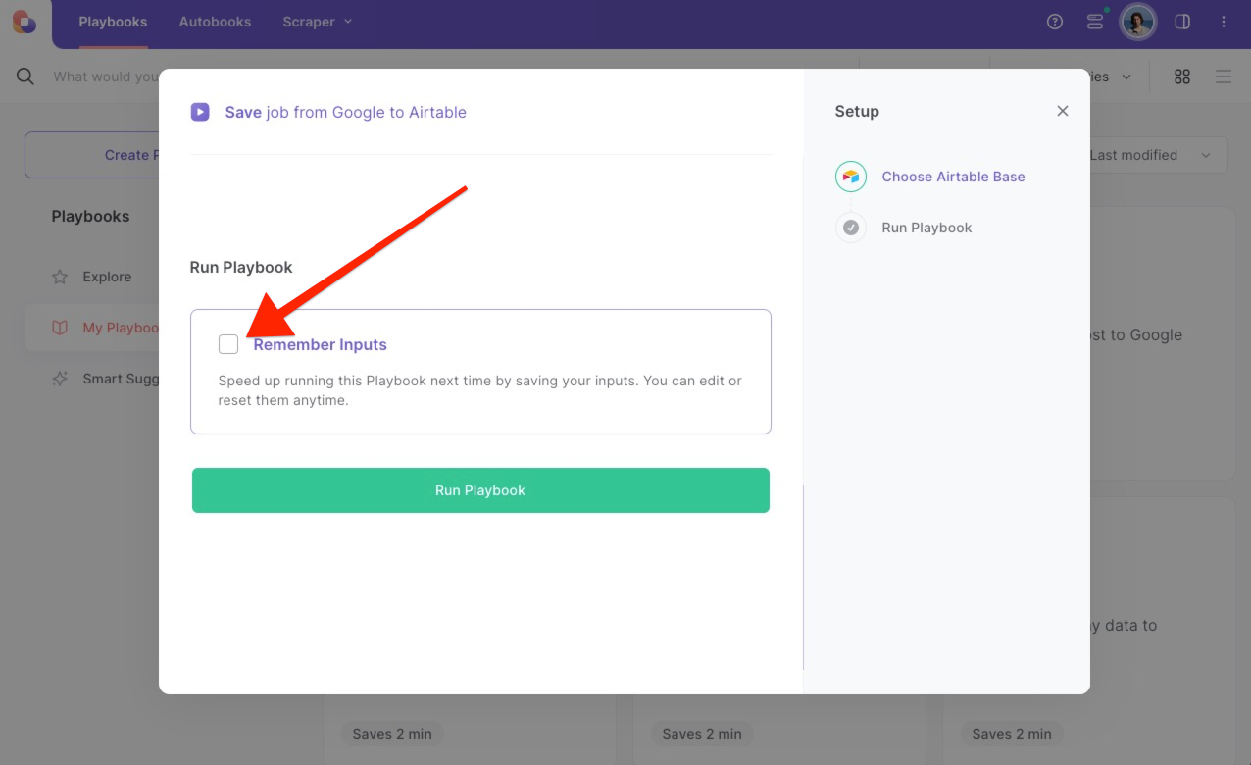Click the My Playbooks book icon

coord(60,328)
